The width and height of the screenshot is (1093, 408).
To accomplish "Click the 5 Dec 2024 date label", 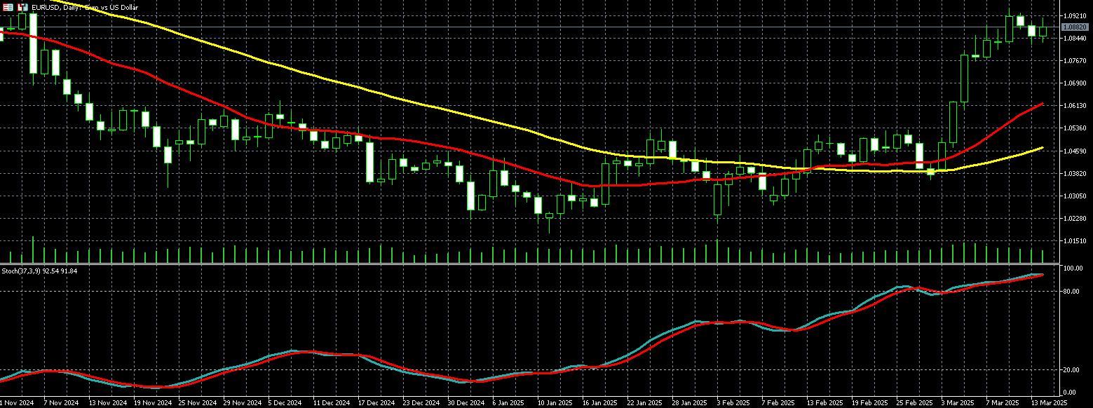I will [x=285, y=403].
